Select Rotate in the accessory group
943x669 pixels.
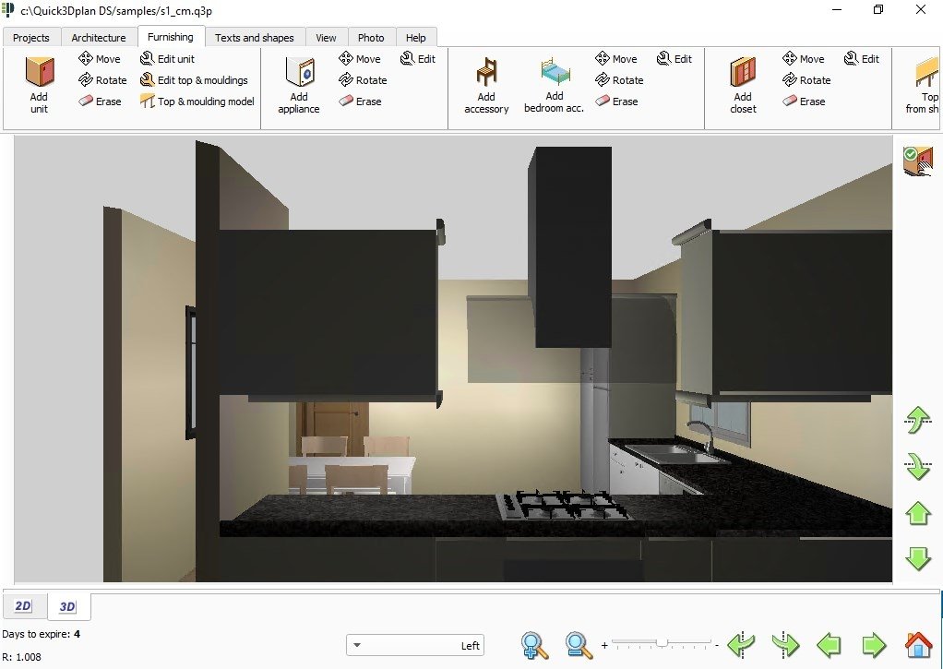click(619, 80)
